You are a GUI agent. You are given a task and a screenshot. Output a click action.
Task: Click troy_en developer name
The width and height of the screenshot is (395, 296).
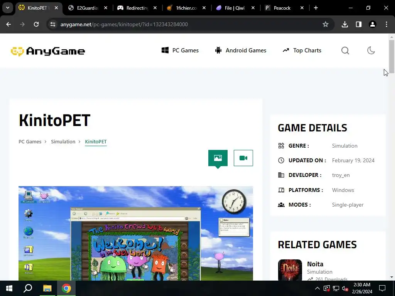coord(341,175)
